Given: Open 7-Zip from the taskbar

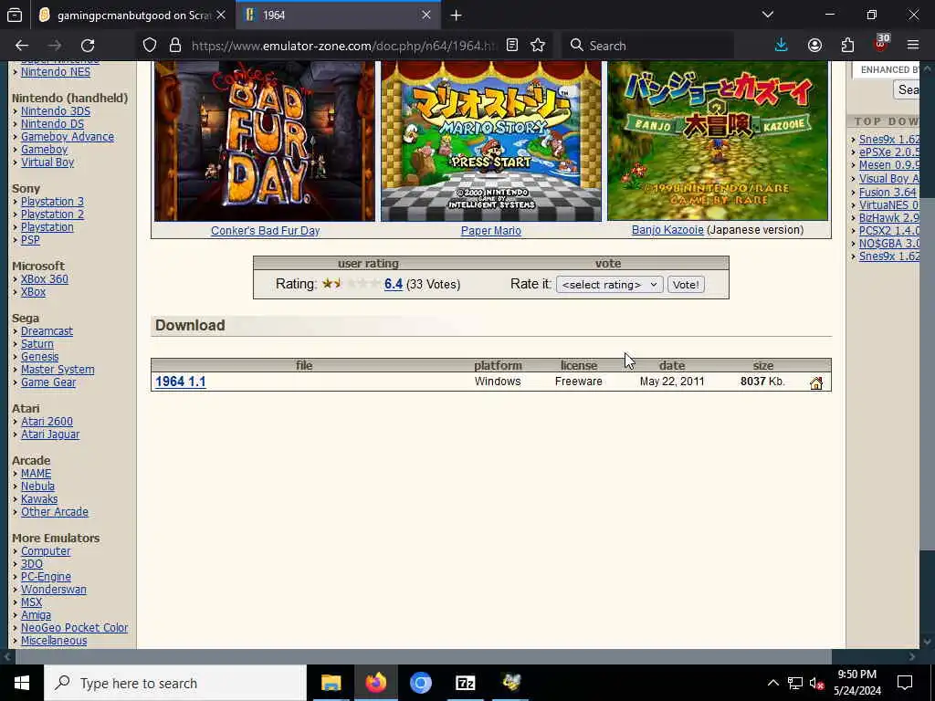Looking at the screenshot, I should click(465, 683).
